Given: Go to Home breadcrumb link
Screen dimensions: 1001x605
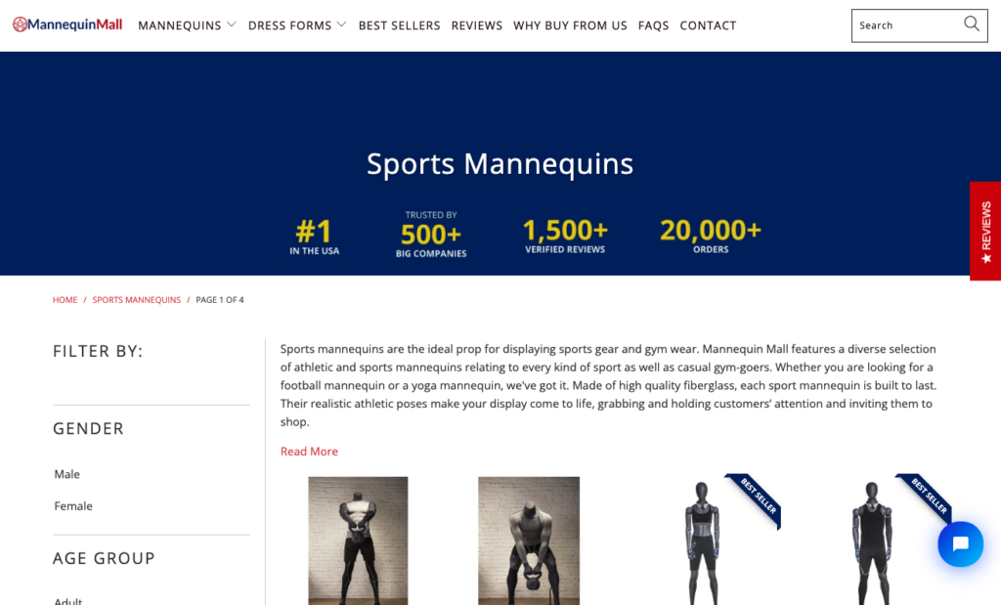Looking at the screenshot, I should tap(65, 300).
